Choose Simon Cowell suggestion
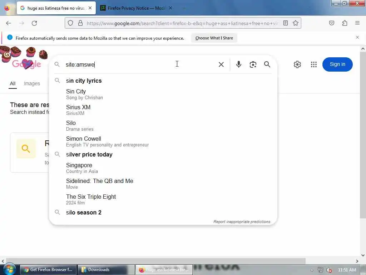This screenshot has height=275, width=366. click(x=163, y=141)
